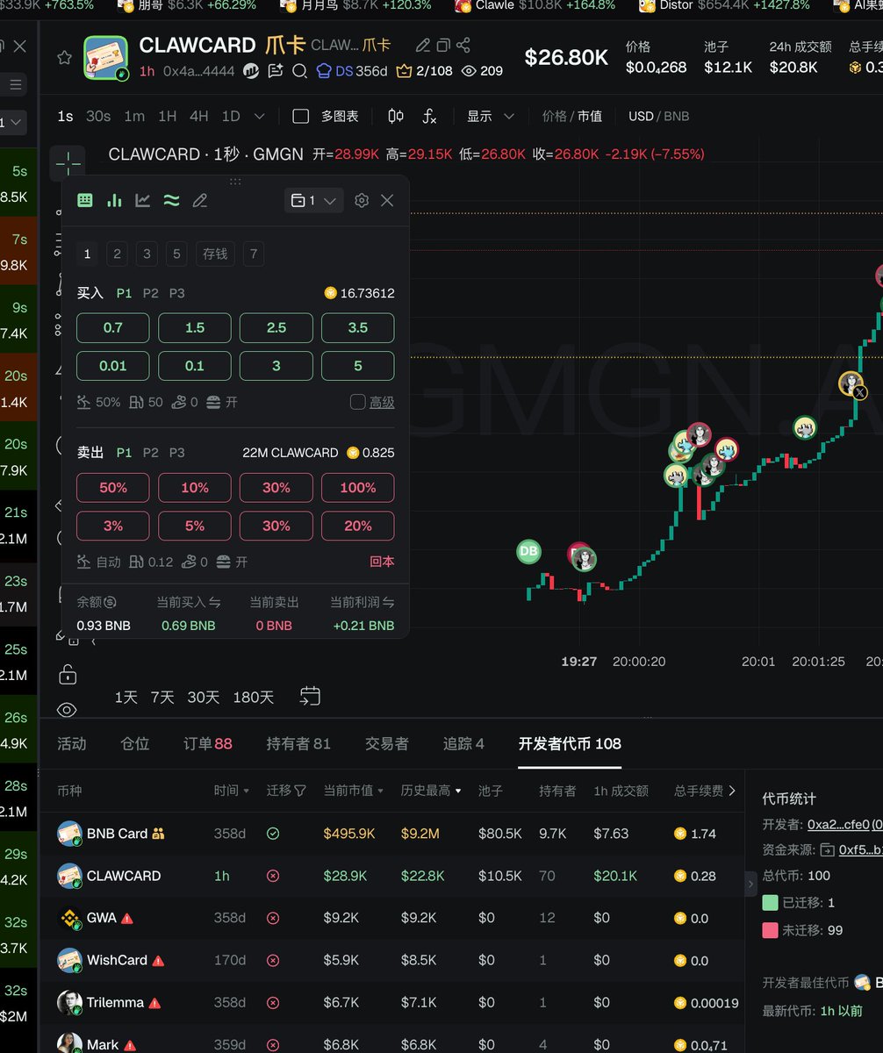Open the 订单 88 tab
Viewport: 883px width, 1053px height.
(208, 743)
